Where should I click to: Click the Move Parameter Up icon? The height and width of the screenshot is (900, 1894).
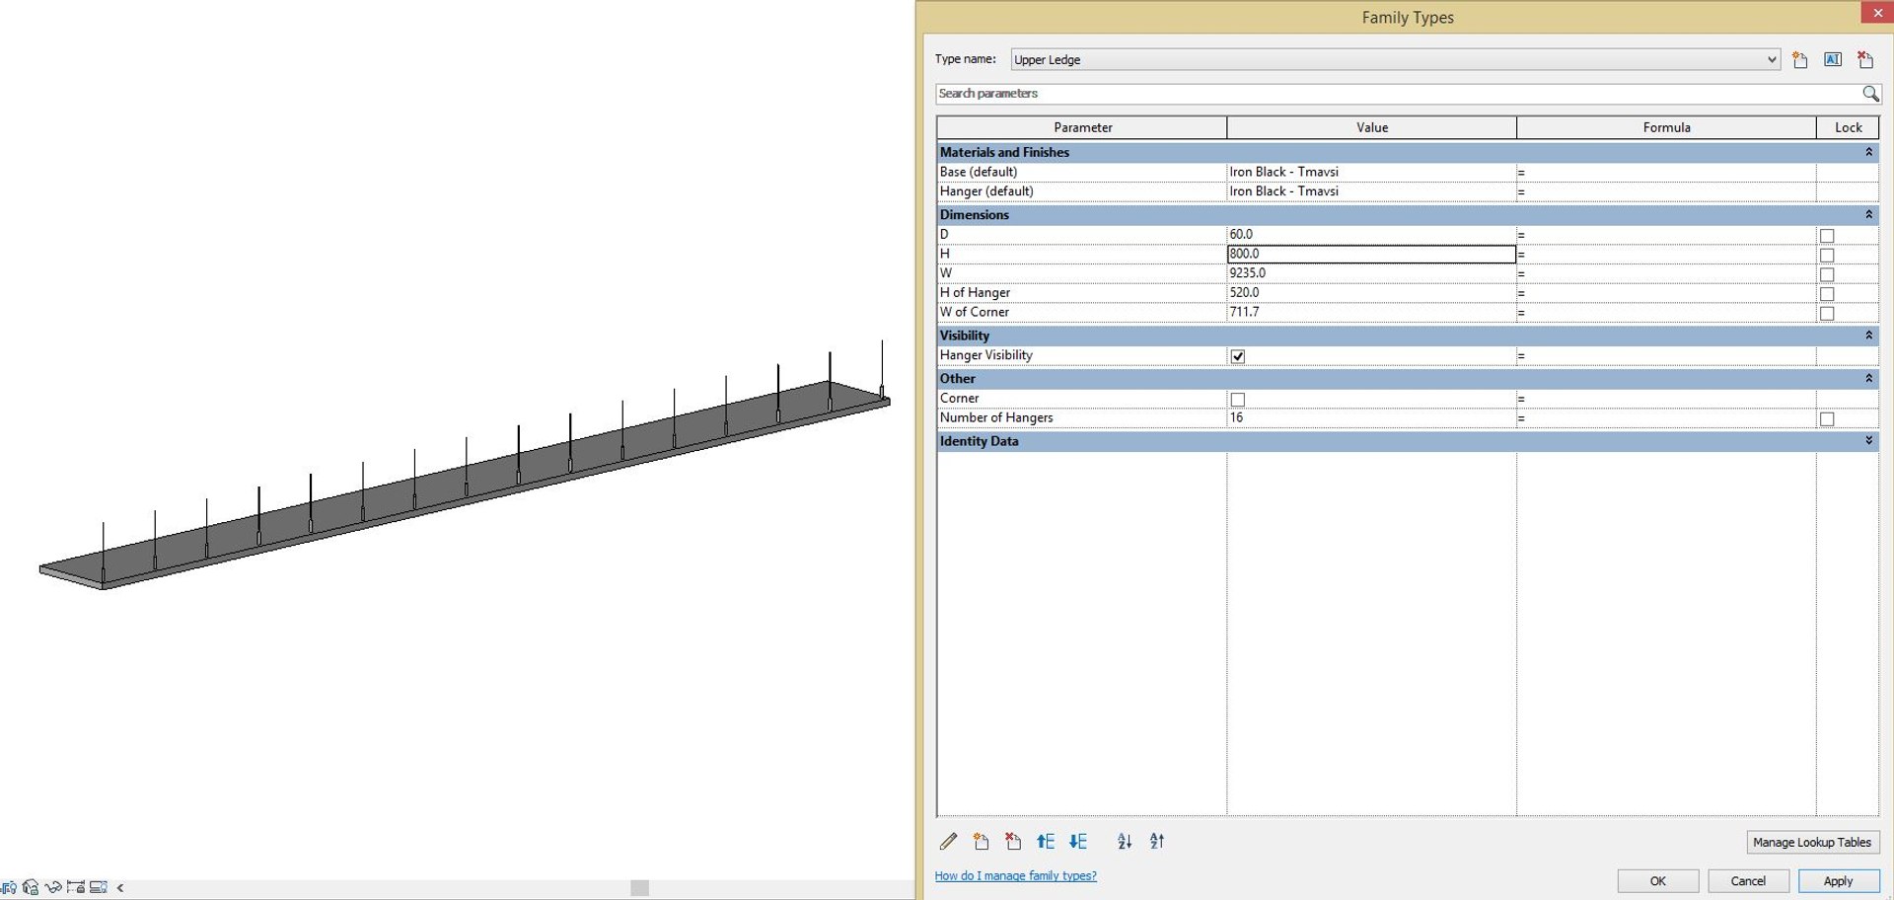coord(1046,842)
